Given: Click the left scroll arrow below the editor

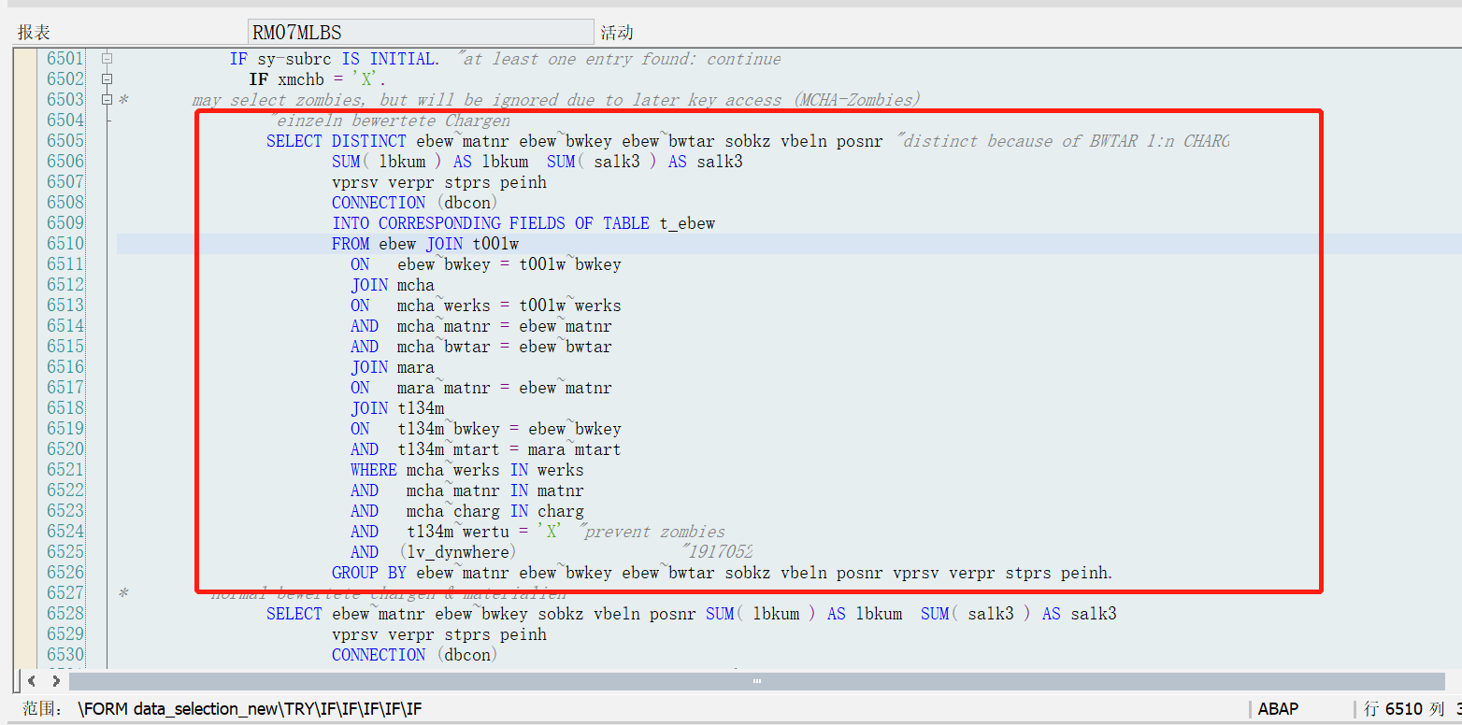Looking at the screenshot, I should pyautogui.click(x=31, y=681).
